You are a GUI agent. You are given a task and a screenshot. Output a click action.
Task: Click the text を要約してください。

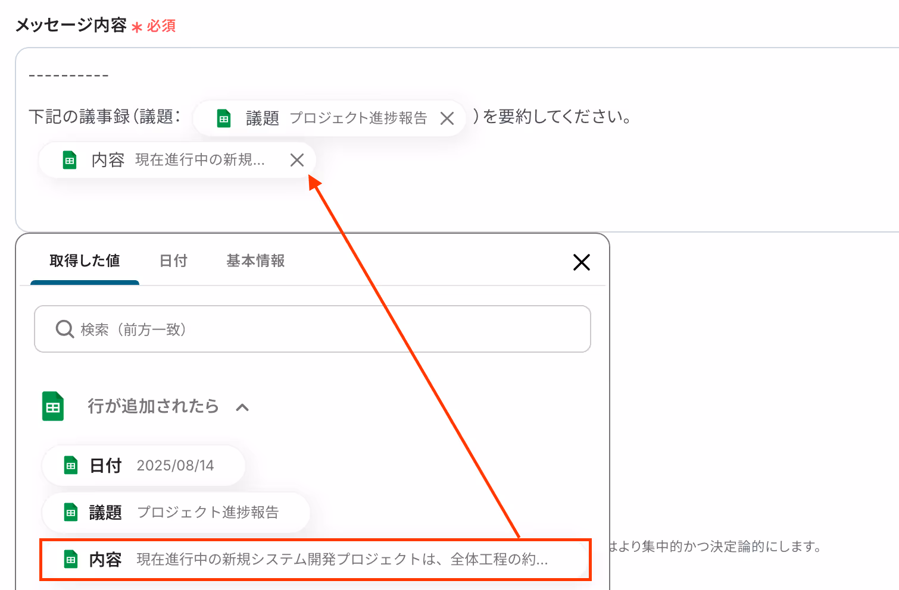point(557,117)
